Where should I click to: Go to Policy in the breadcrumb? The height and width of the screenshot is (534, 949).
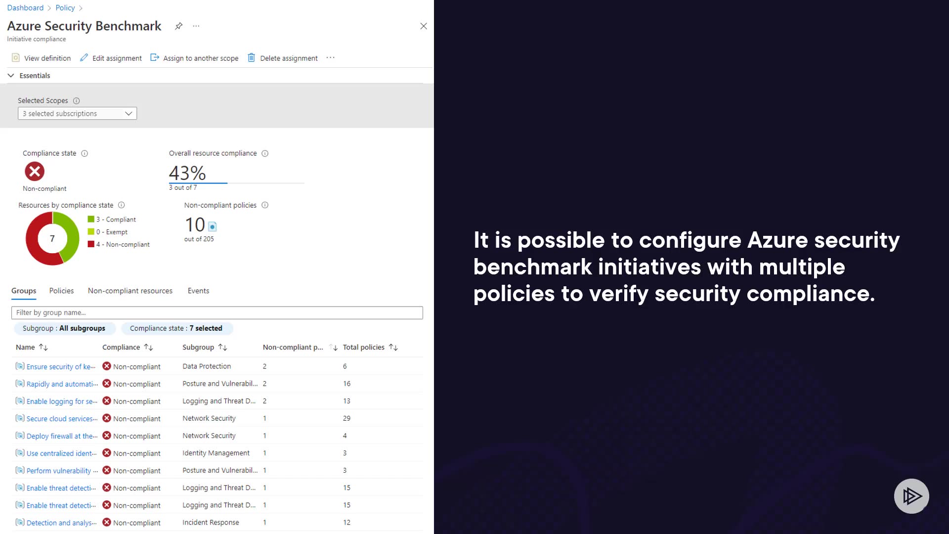click(65, 8)
